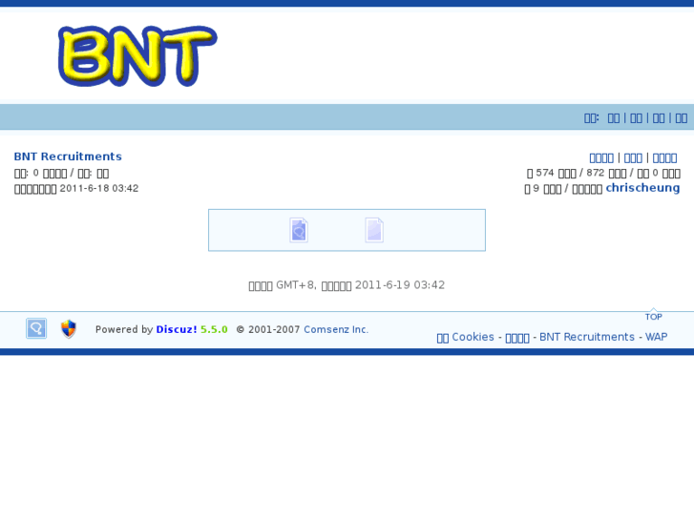
Task: Click the last link in the blue navigation bar
Action: coord(682,118)
